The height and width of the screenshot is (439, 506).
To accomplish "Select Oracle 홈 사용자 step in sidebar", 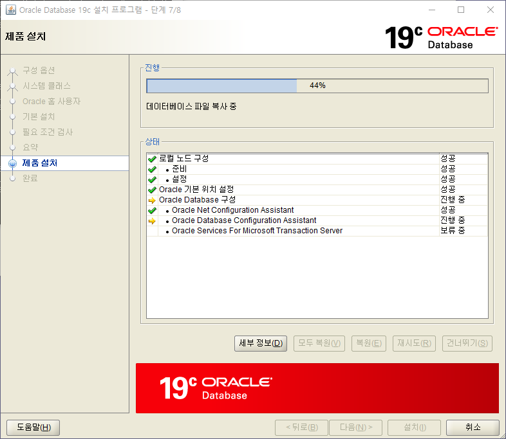I will (52, 101).
